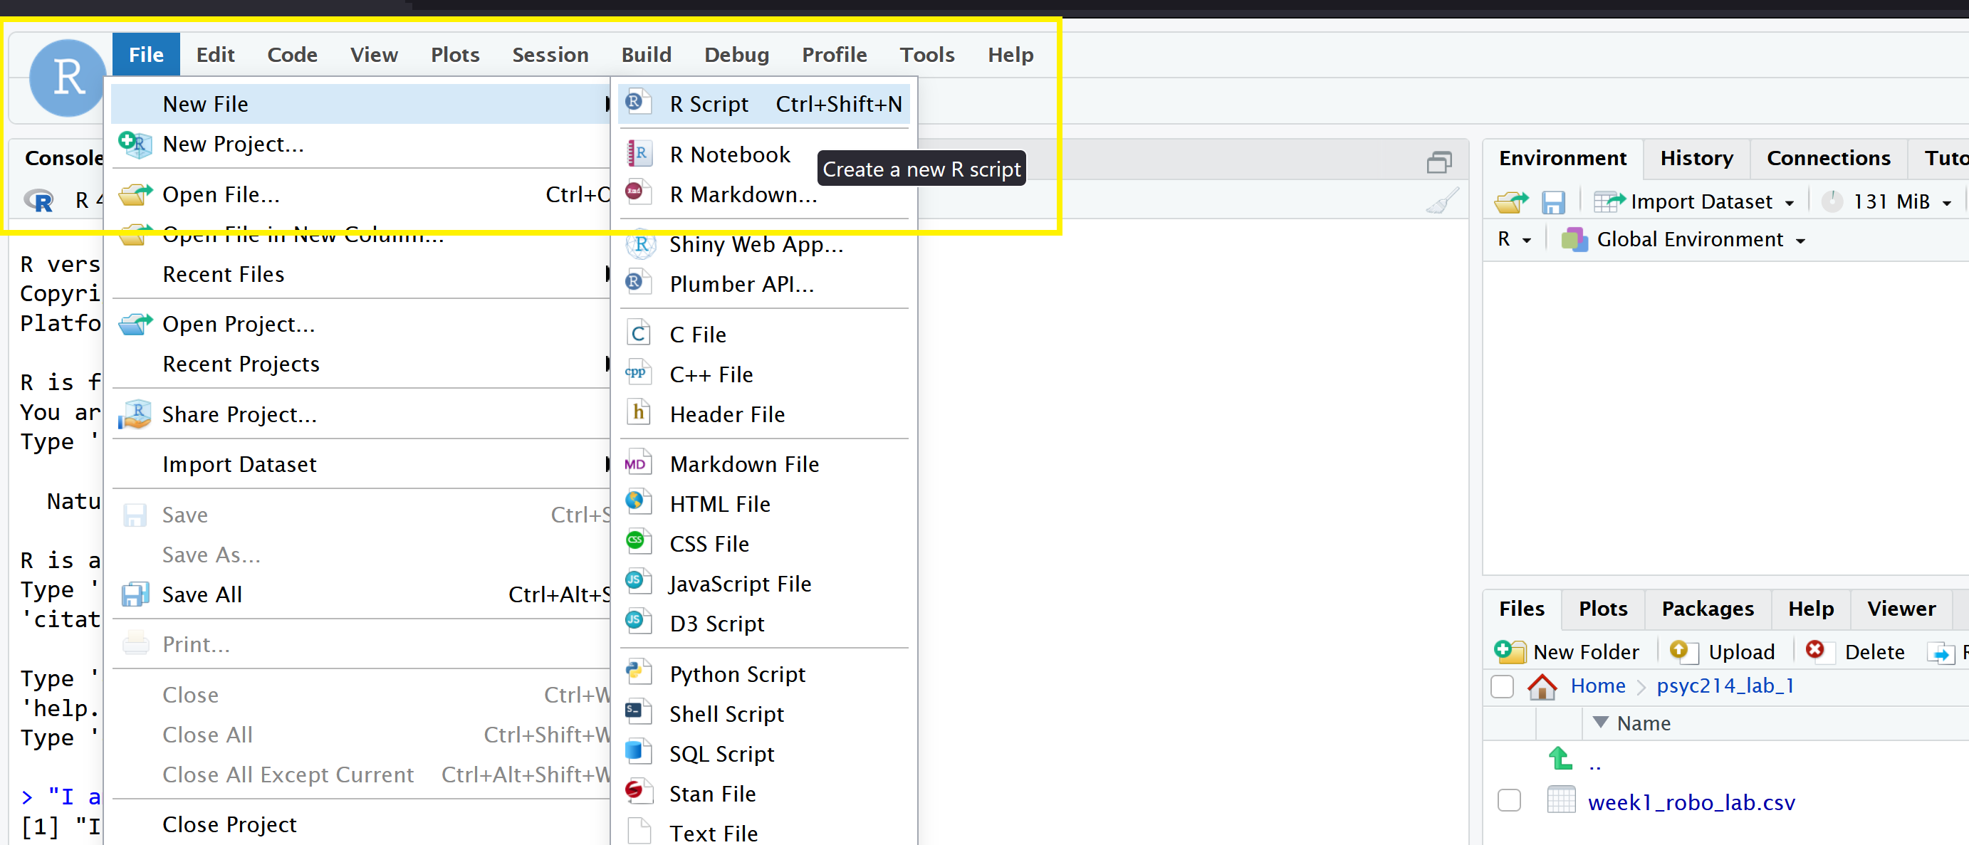The width and height of the screenshot is (1969, 845).
Task: Open the week1_robo_lab.csv file link
Action: pos(1691,802)
